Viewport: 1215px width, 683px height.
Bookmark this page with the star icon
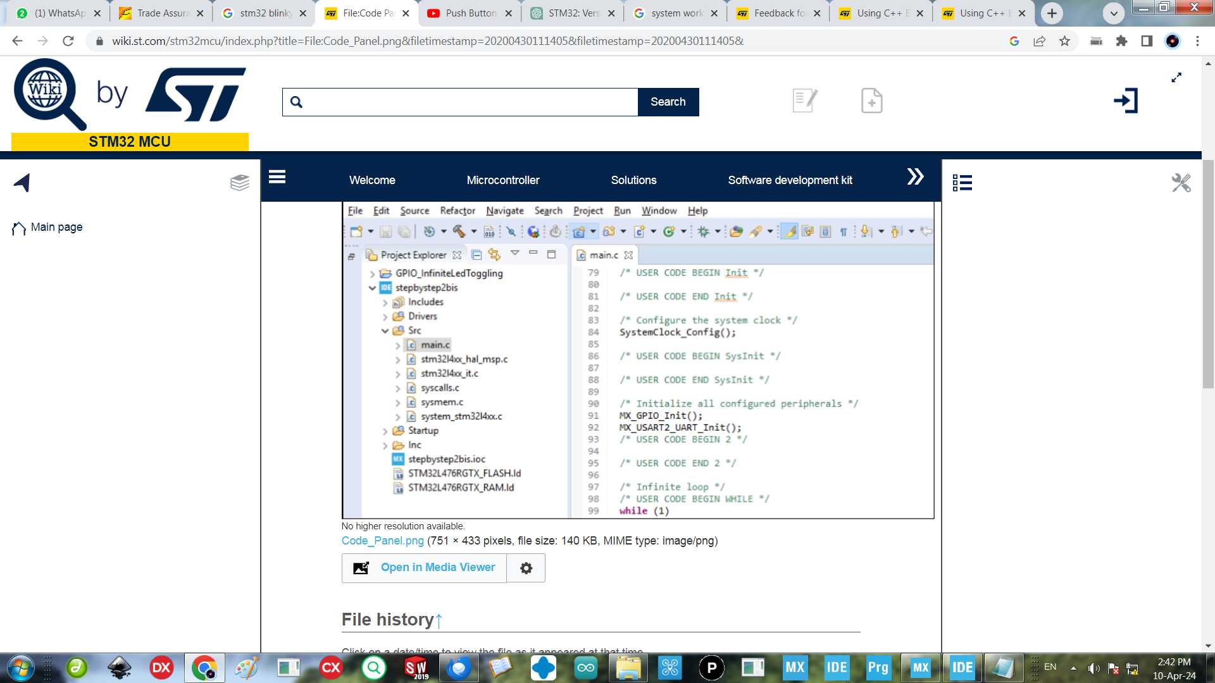pyautogui.click(x=1065, y=40)
